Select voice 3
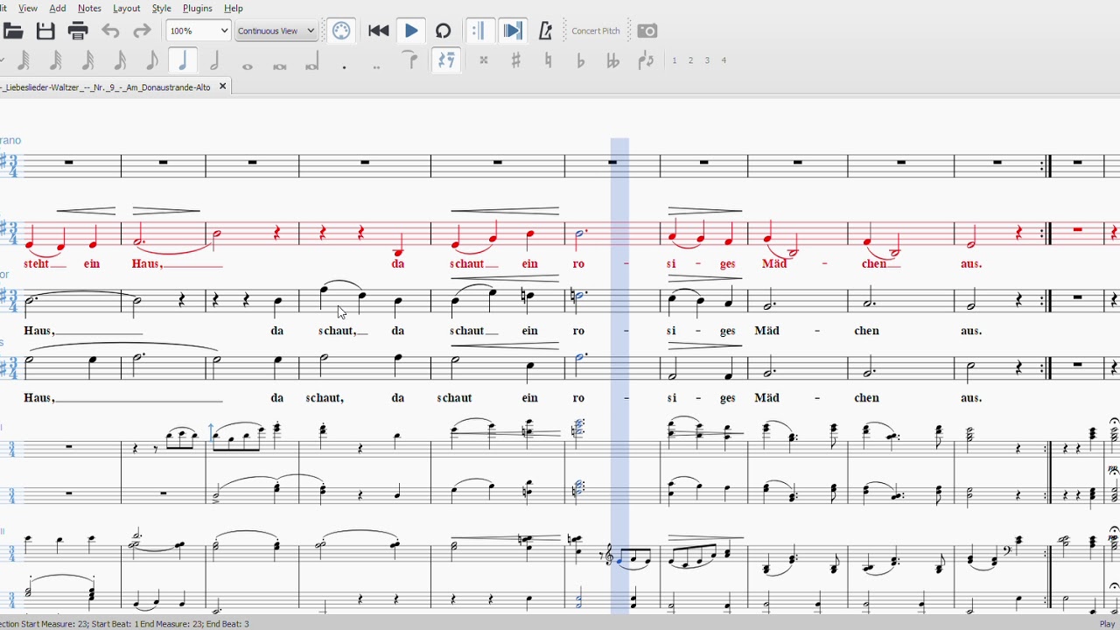Image resolution: width=1120 pixels, height=630 pixels. (x=708, y=60)
